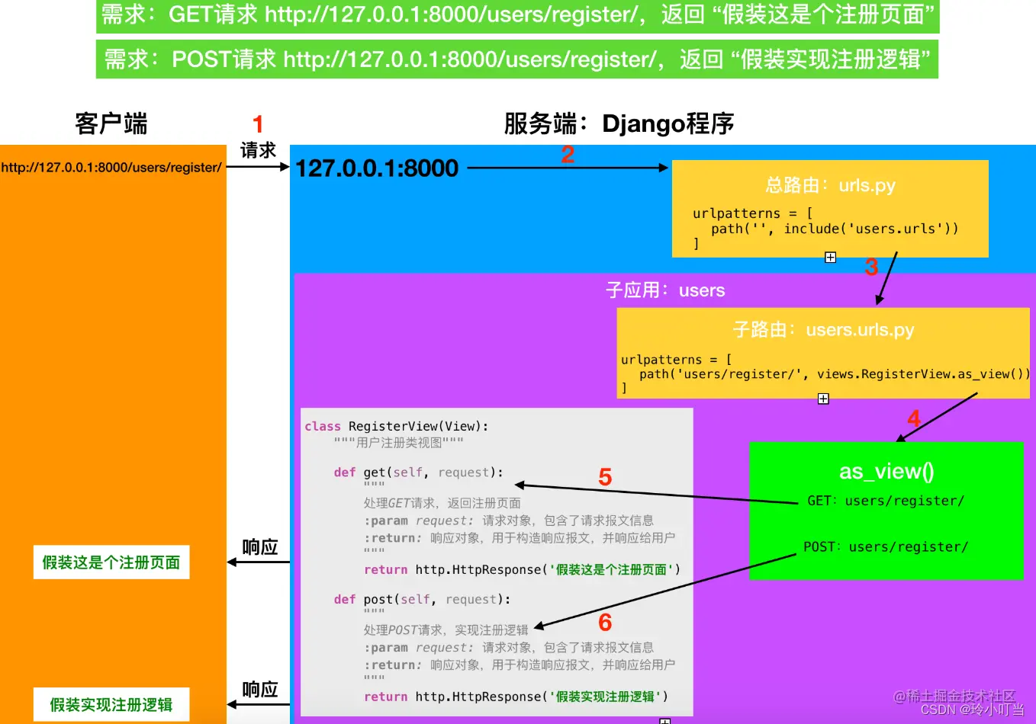
Task: Click POST: users/register/ entry in as_view box
Action: (887, 546)
